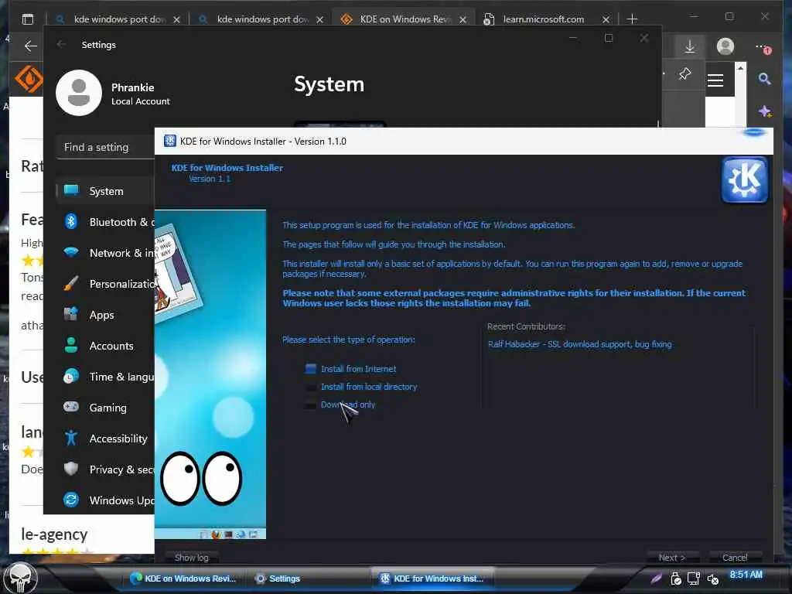Click KDE icon in installer title bar

169,141
